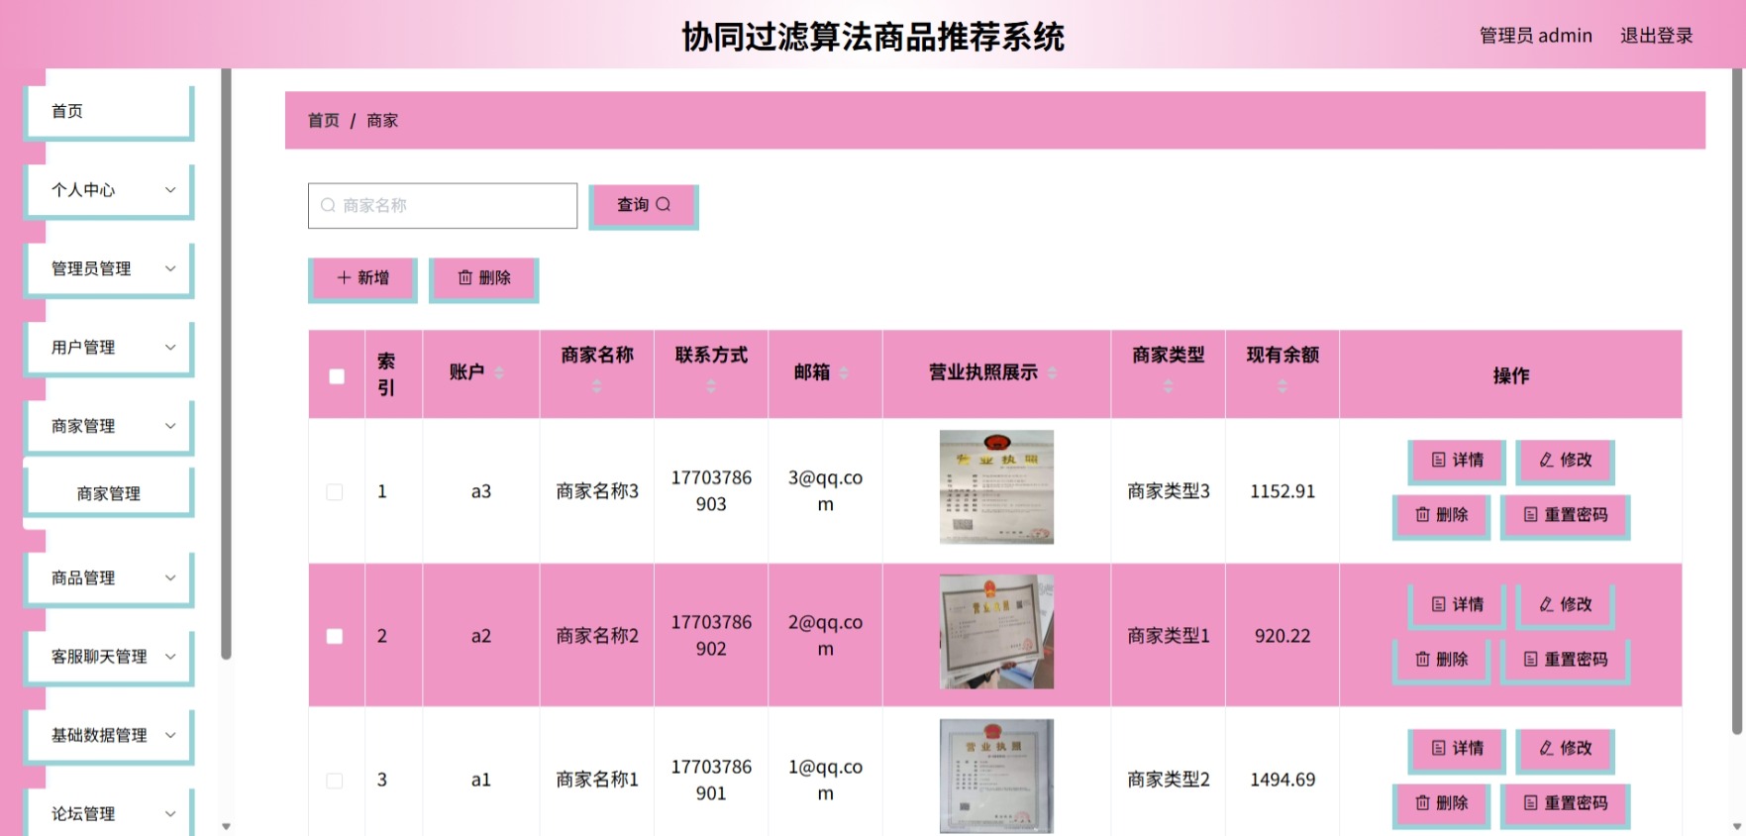Select the 商家管理 submenu item
The height and width of the screenshot is (836, 1746).
pyautogui.click(x=108, y=493)
